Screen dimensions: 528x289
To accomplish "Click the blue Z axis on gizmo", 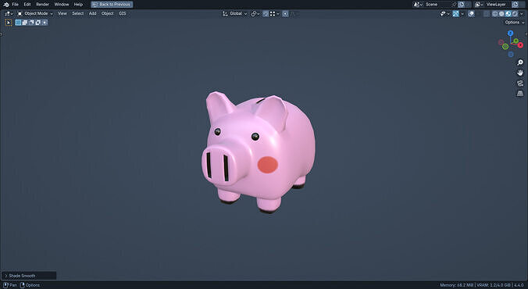I will click(x=511, y=33).
